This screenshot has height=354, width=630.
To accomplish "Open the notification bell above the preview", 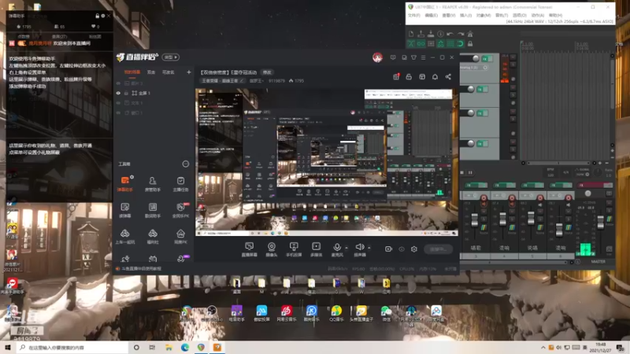I will [435, 76].
